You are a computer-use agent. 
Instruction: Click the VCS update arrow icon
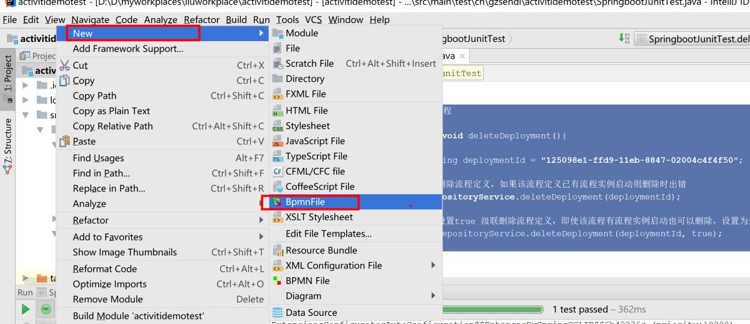(624, 38)
